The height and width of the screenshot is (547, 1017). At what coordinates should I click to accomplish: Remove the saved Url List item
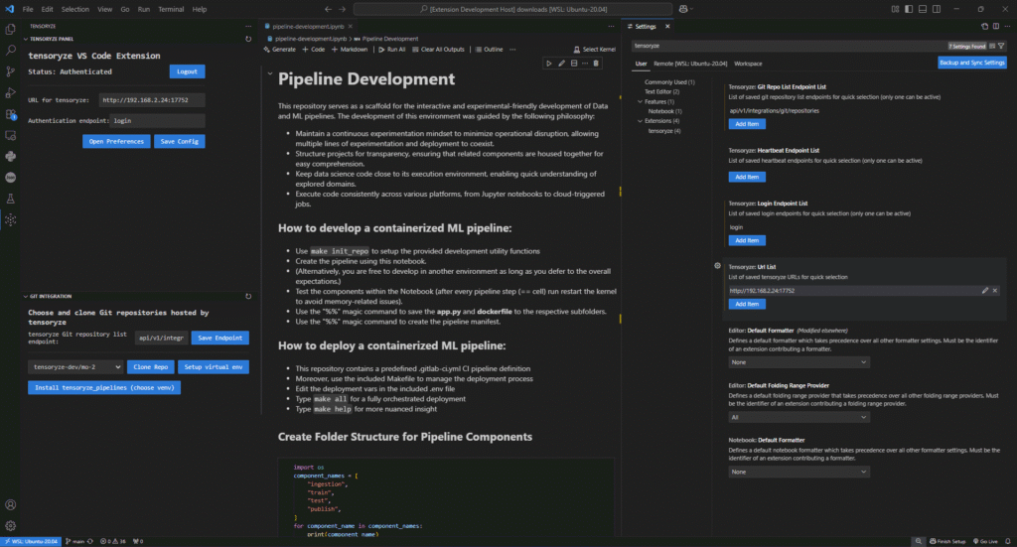point(995,290)
